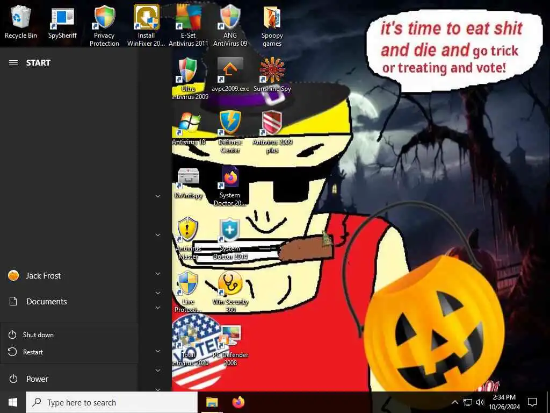Open the Defence Center shortcut

(x=230, y=132)
